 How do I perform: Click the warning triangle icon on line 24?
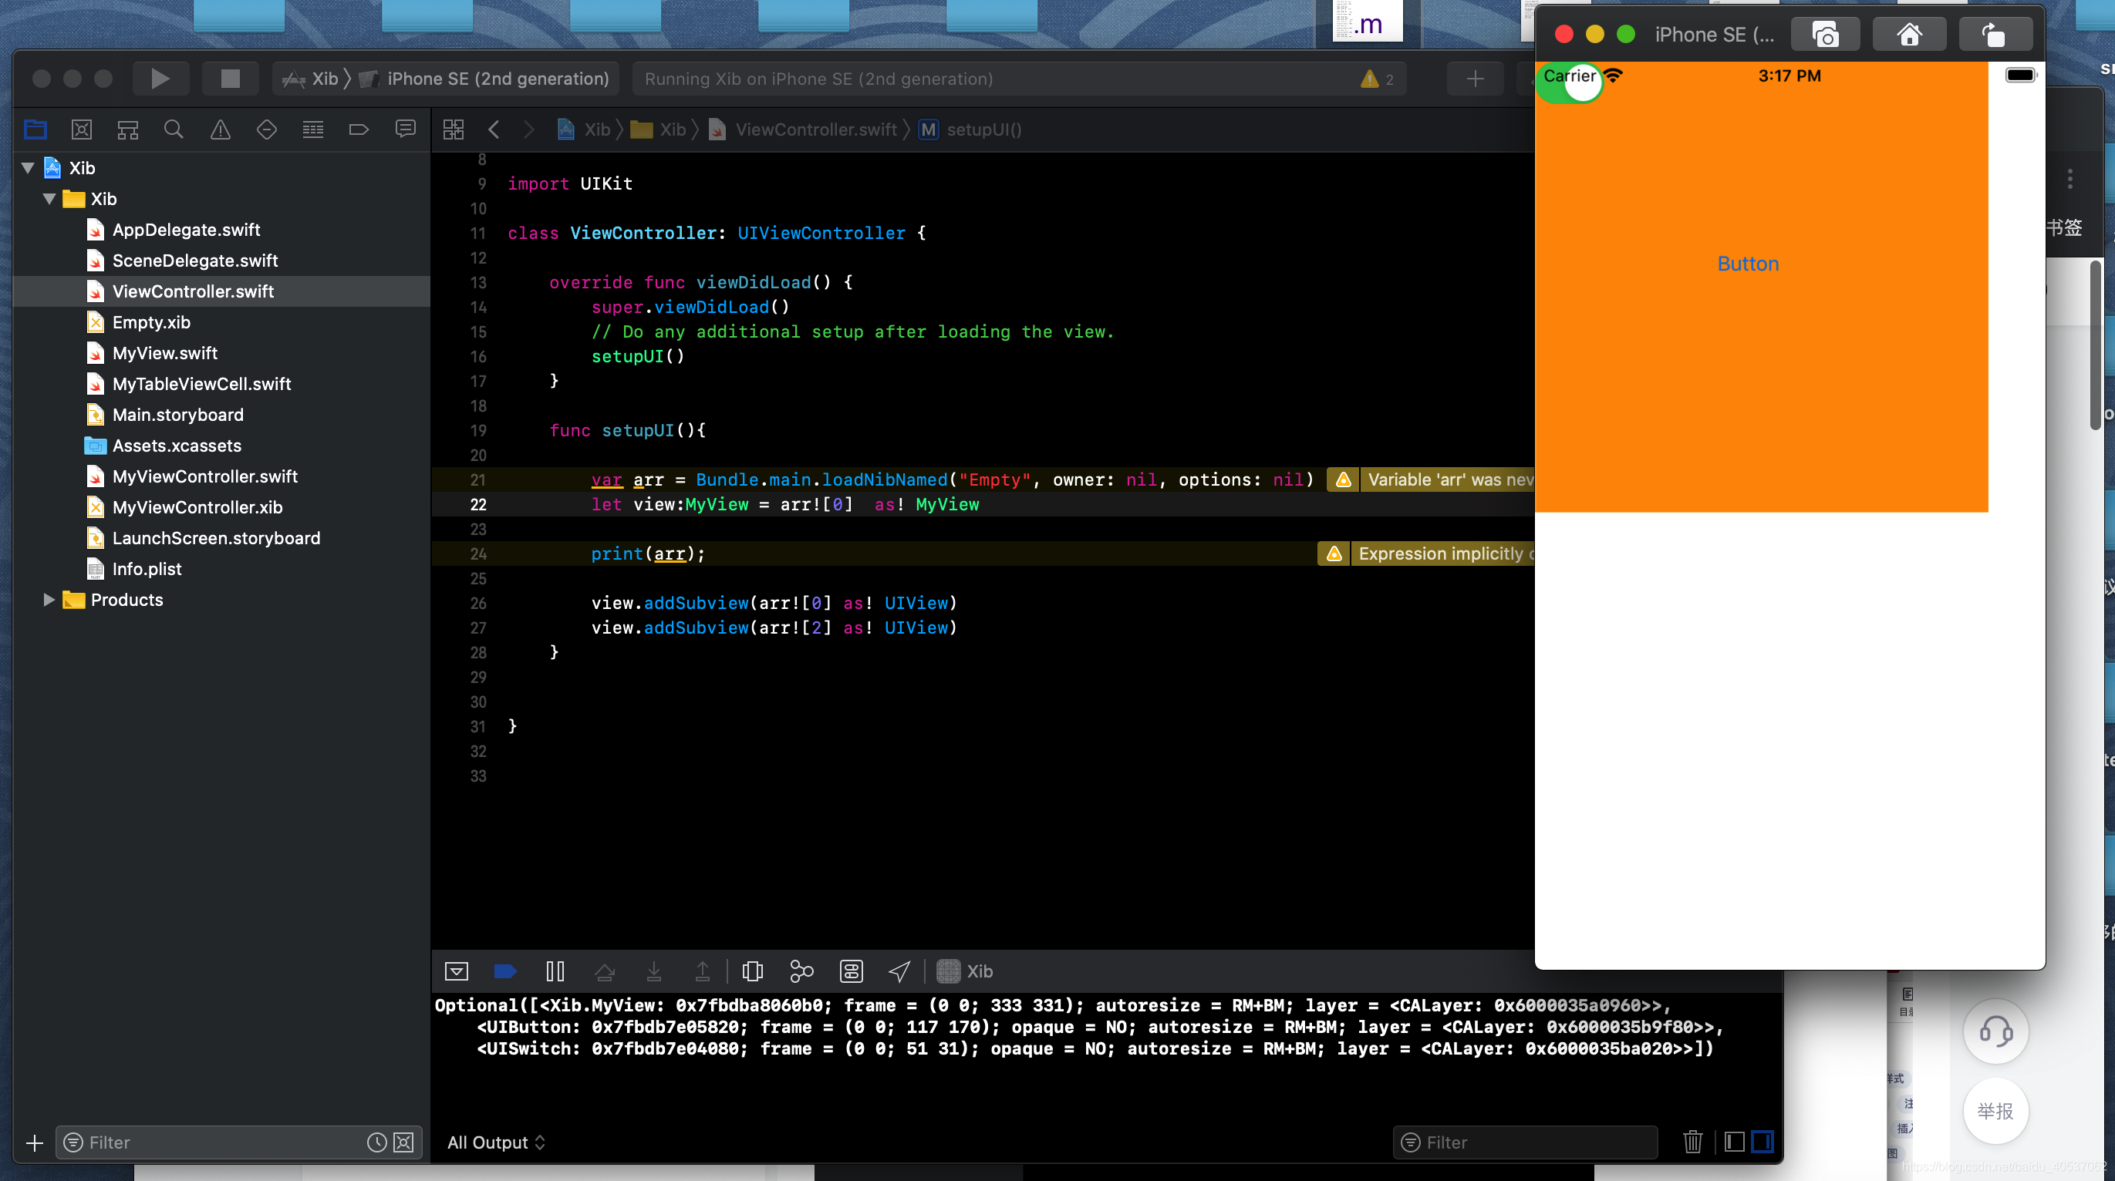point(1331,553)
